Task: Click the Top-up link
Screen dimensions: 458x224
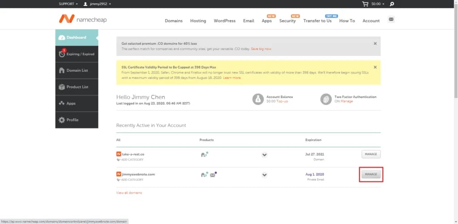Action: click(282, 101)
